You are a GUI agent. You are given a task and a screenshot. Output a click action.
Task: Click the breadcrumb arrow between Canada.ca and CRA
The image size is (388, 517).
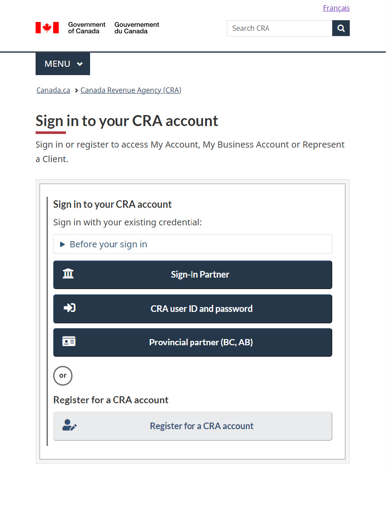(x=75, y=90)
